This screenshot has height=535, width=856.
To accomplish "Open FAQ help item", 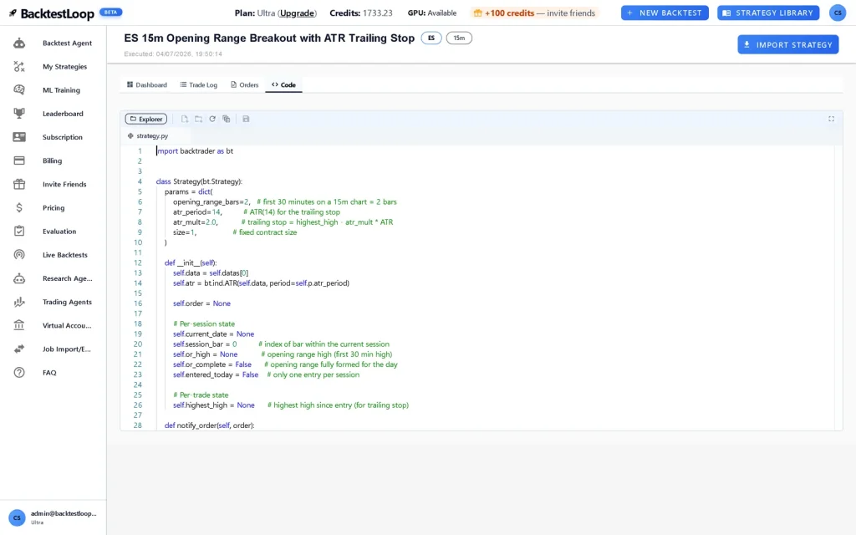I will point(53,372).
